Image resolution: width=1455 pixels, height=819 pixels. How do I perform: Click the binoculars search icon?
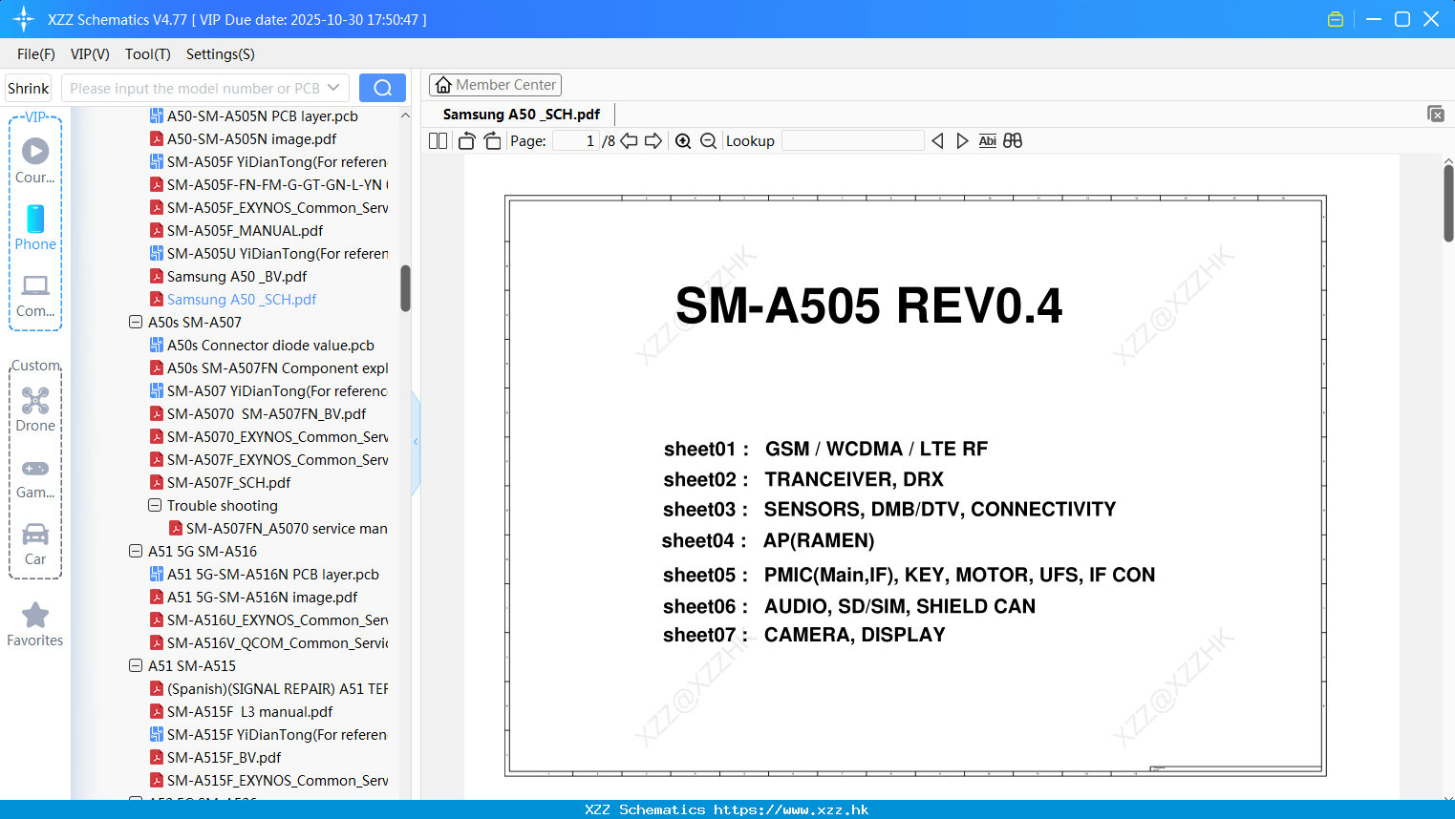click(1013, 141)
